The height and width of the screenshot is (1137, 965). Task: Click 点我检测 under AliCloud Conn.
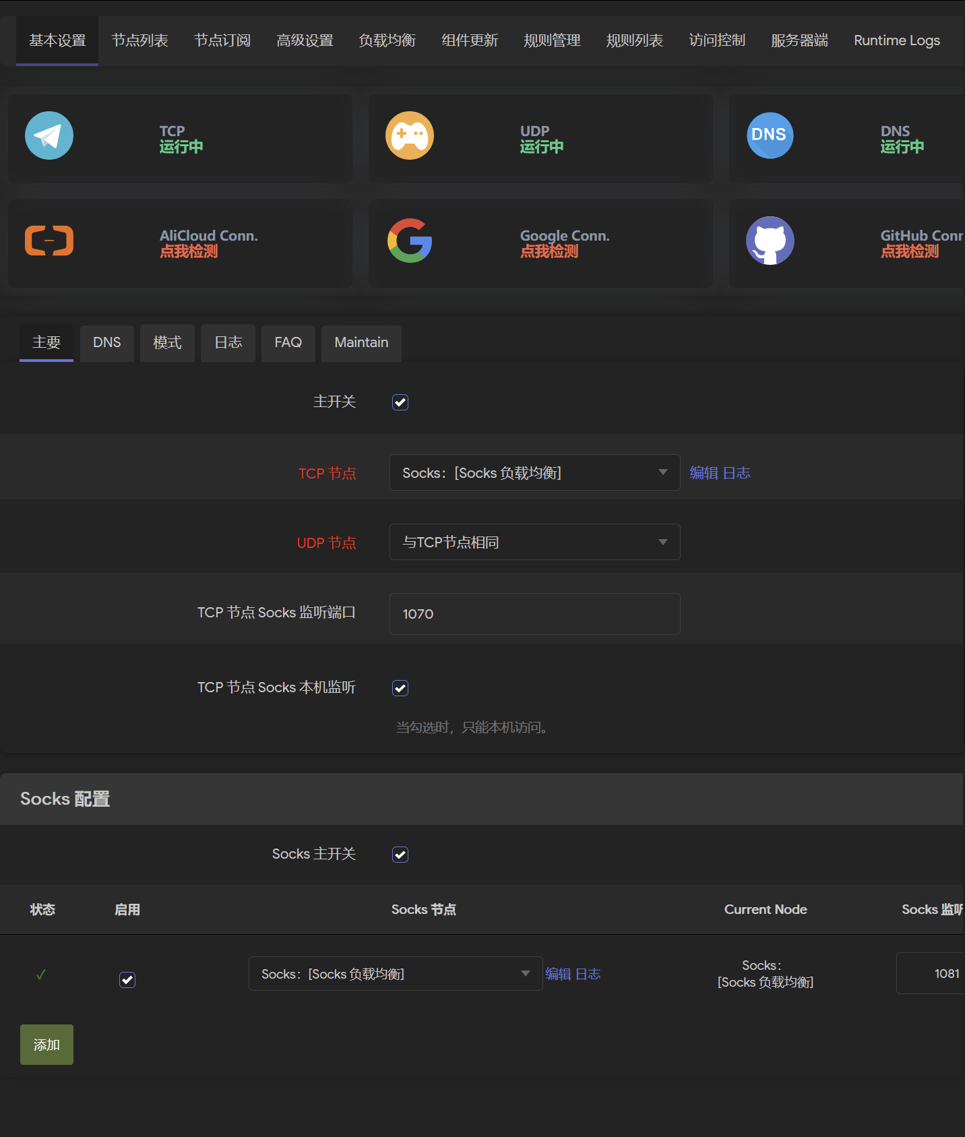coord(189,251)
